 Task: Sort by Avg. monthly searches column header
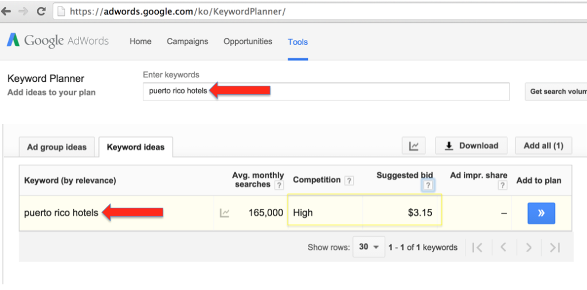pos(258,180)
